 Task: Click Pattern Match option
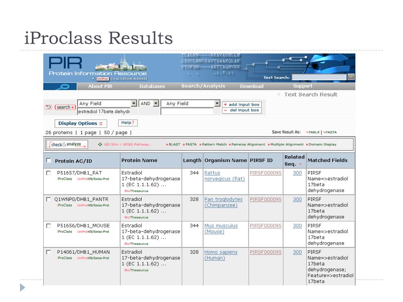(213, 144)
